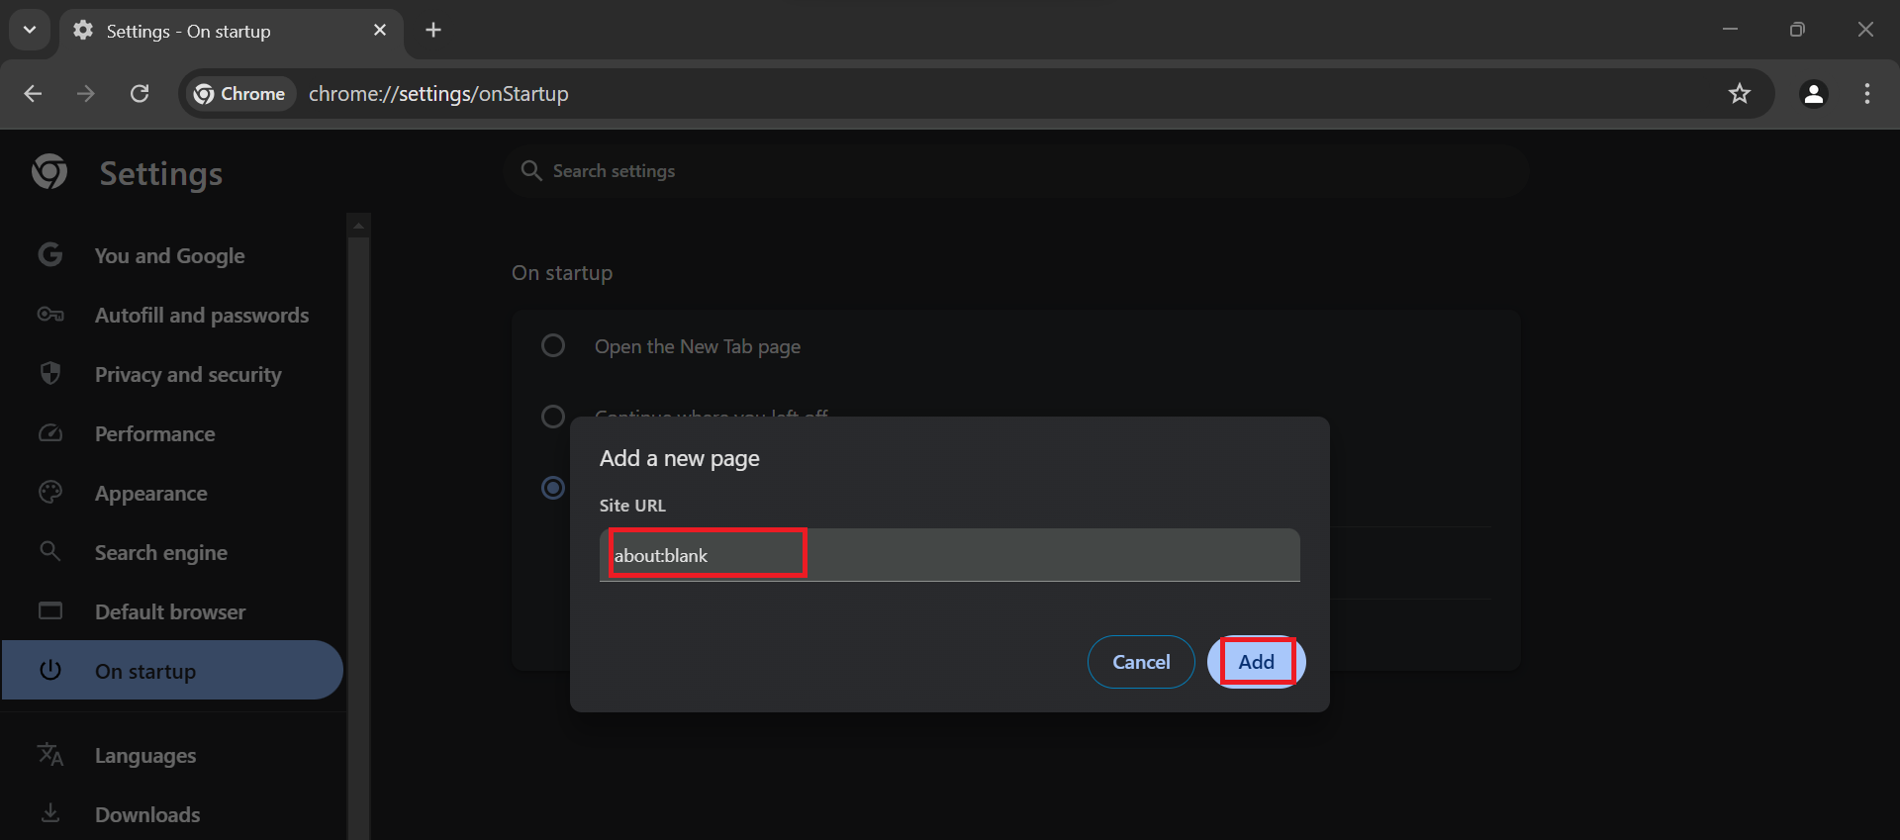Click the Google G icon

pyautogui.click(x=50, y=254)
